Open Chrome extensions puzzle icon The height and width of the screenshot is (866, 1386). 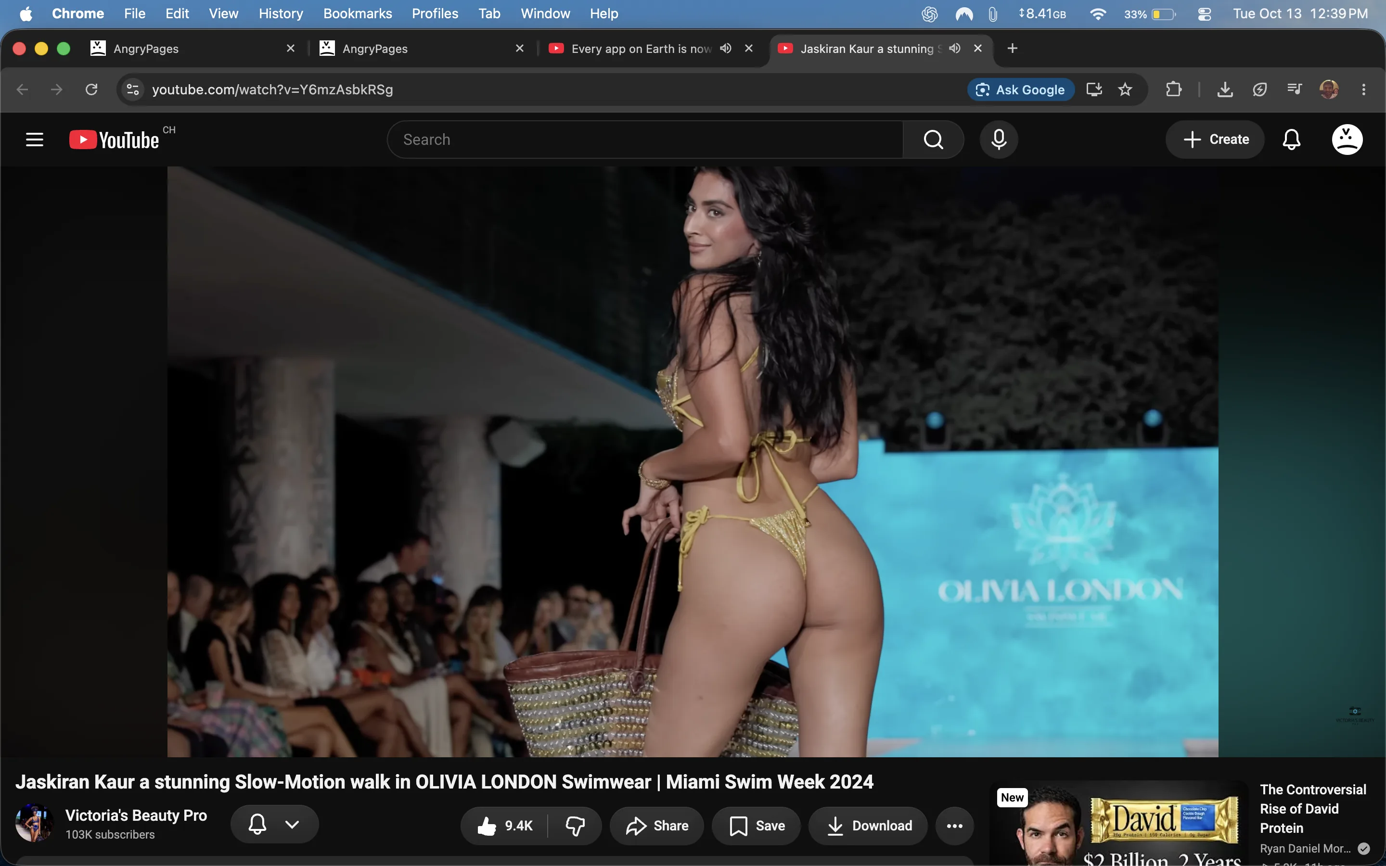pos(1173,89)
